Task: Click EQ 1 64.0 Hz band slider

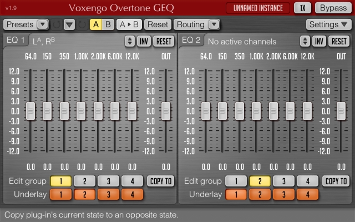Action: [31, 111]
